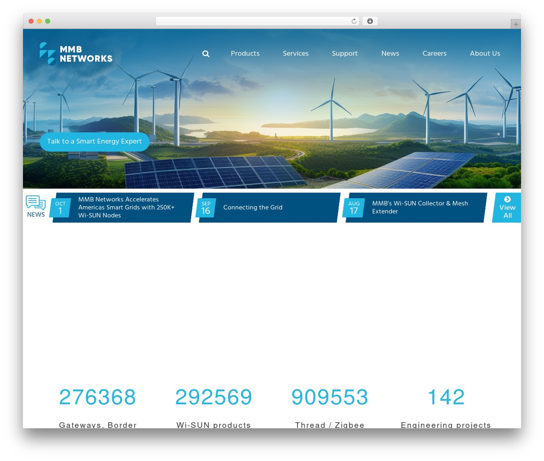Click the search magnifier icon in the navigation
Viewport: 544px width, 461px height.
pyautogui.click(x=206, y=54)
